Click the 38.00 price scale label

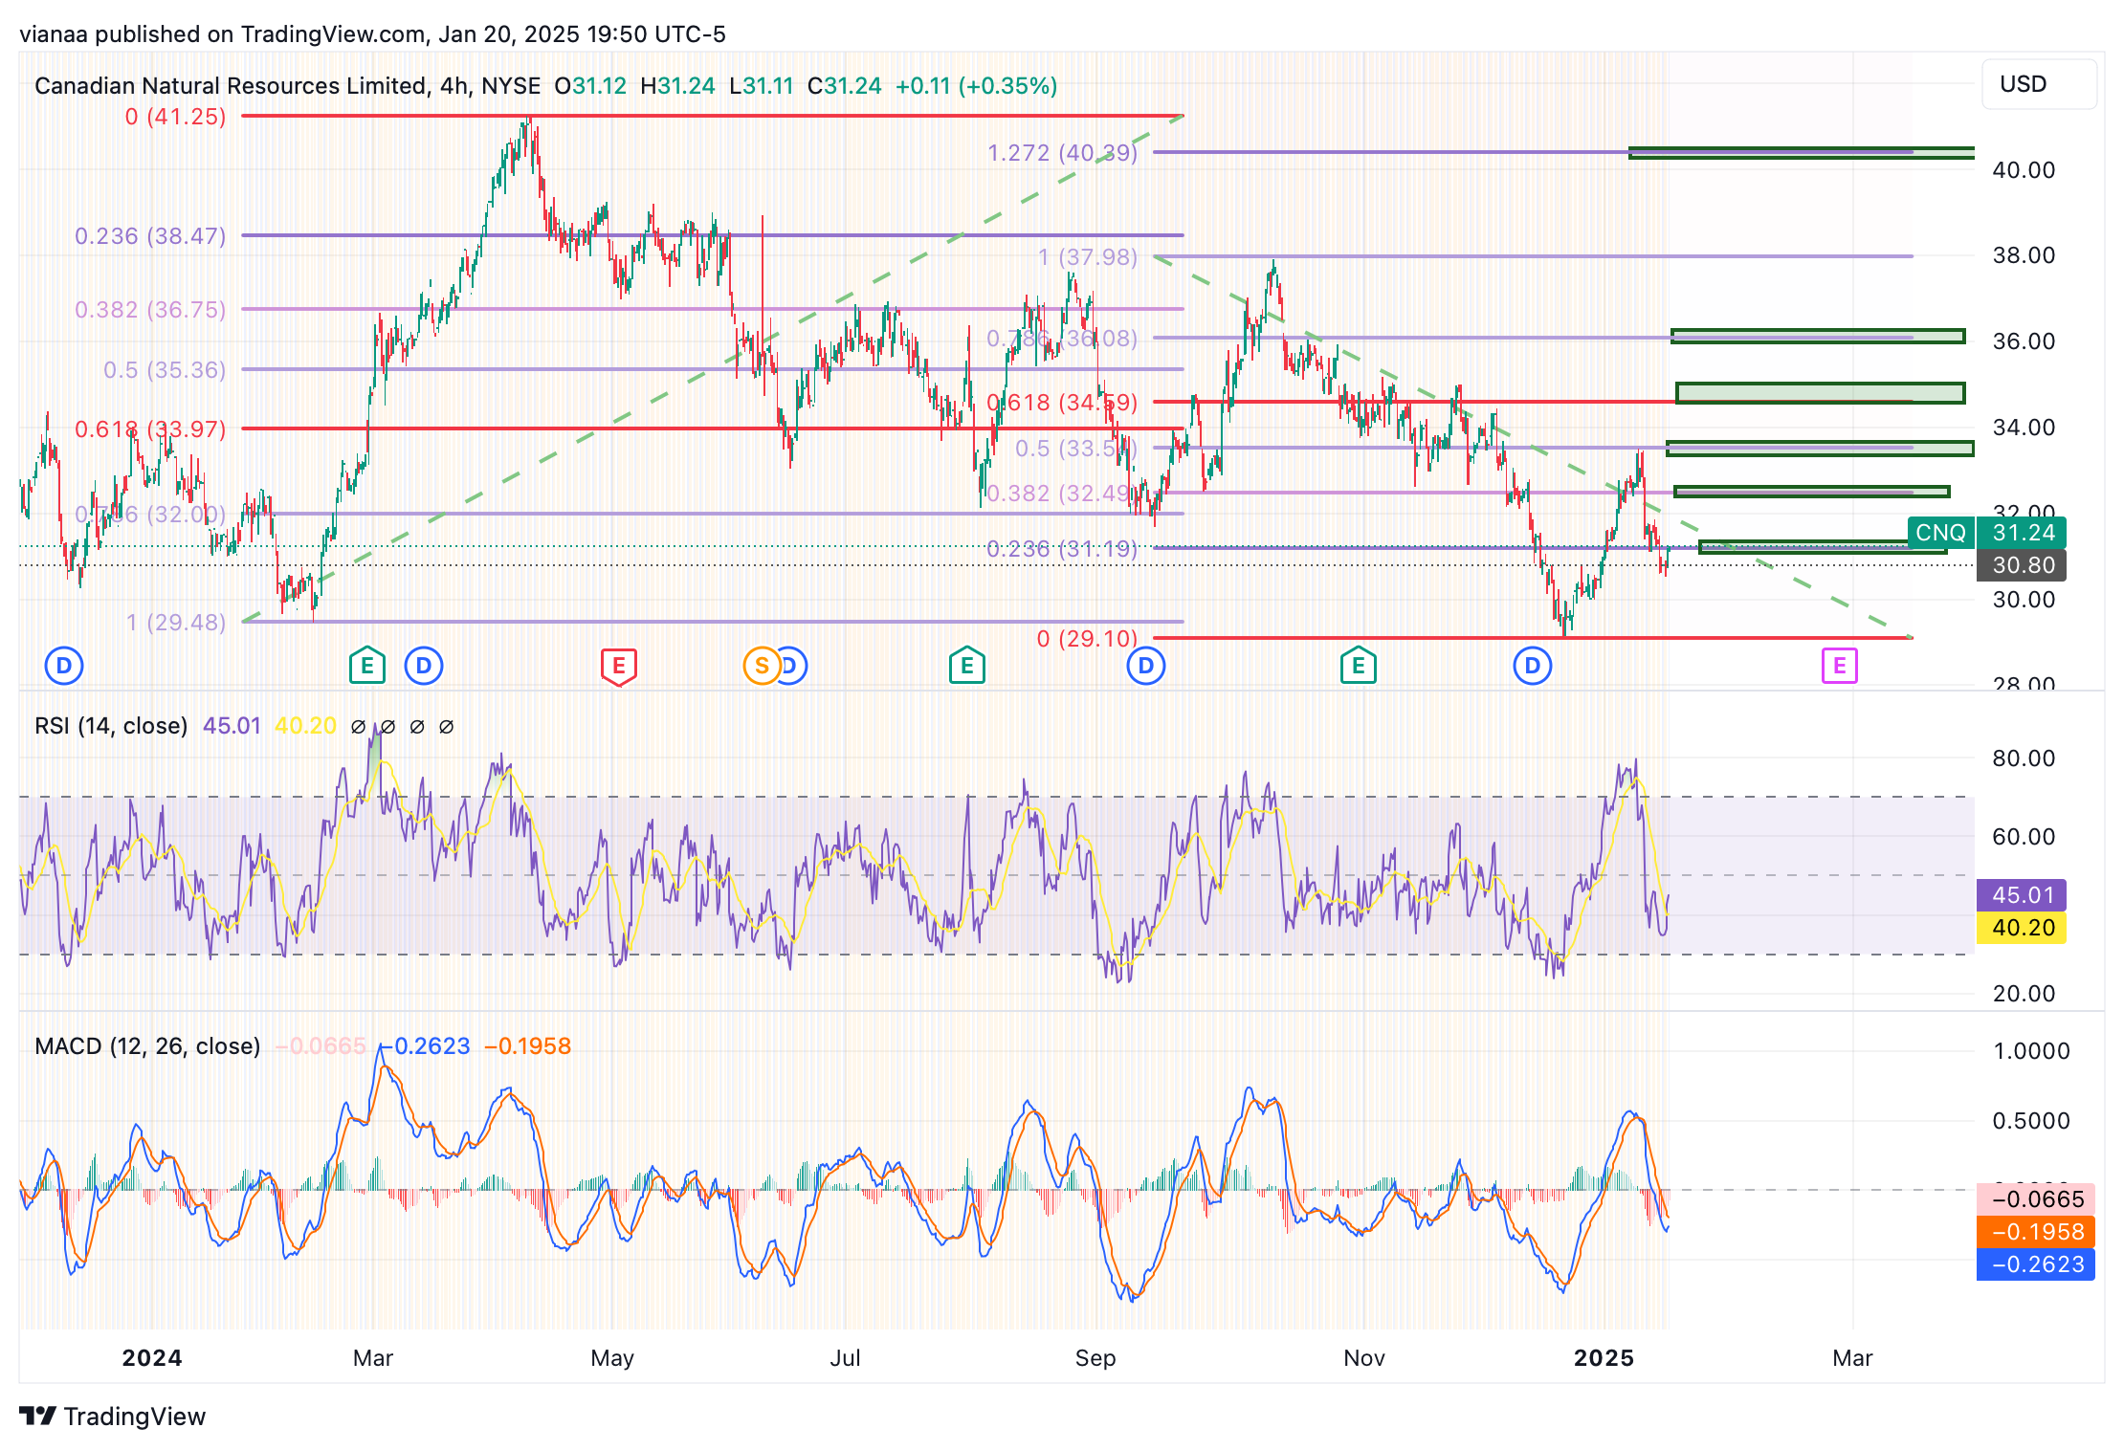click(x=2024, y=255)
